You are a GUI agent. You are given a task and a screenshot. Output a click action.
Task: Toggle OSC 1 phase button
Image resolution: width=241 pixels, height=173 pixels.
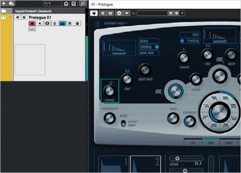pos(149,41)
